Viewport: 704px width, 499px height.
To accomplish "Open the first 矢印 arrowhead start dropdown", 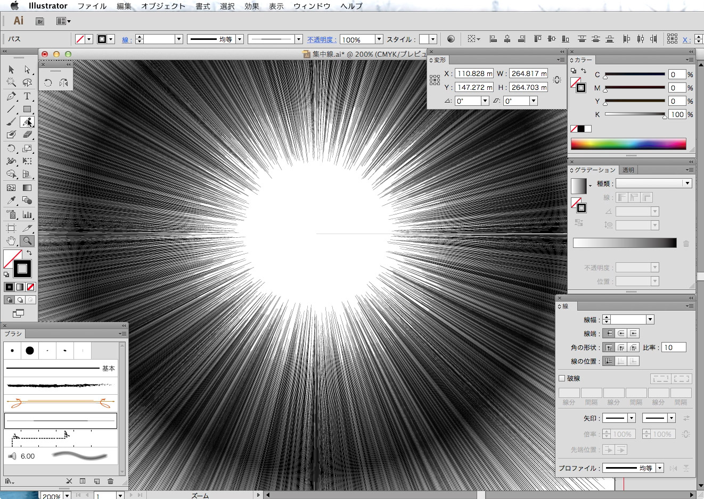I will [632, 418].
